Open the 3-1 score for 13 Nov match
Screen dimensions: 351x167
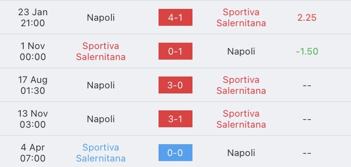pos(175,119)
